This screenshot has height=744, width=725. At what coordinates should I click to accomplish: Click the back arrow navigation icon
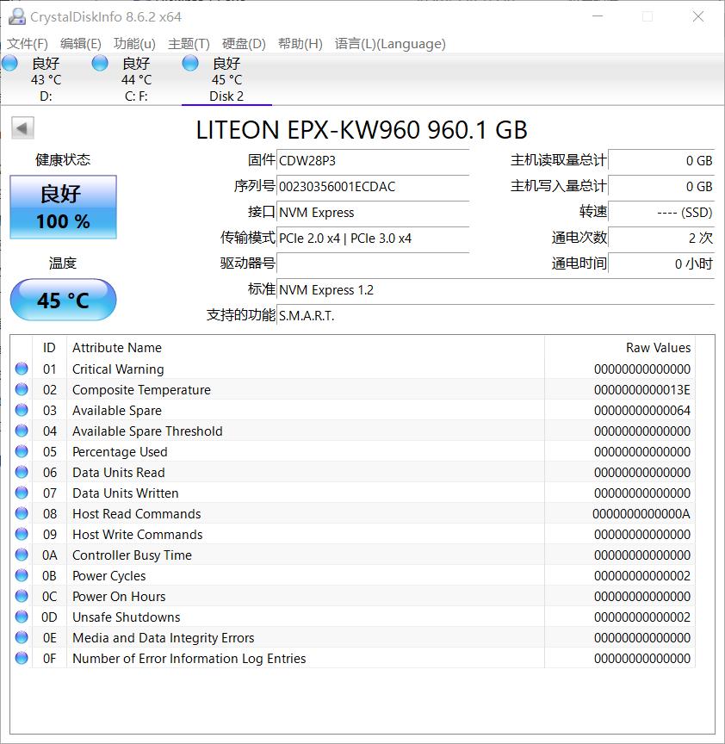pos(24,127)
